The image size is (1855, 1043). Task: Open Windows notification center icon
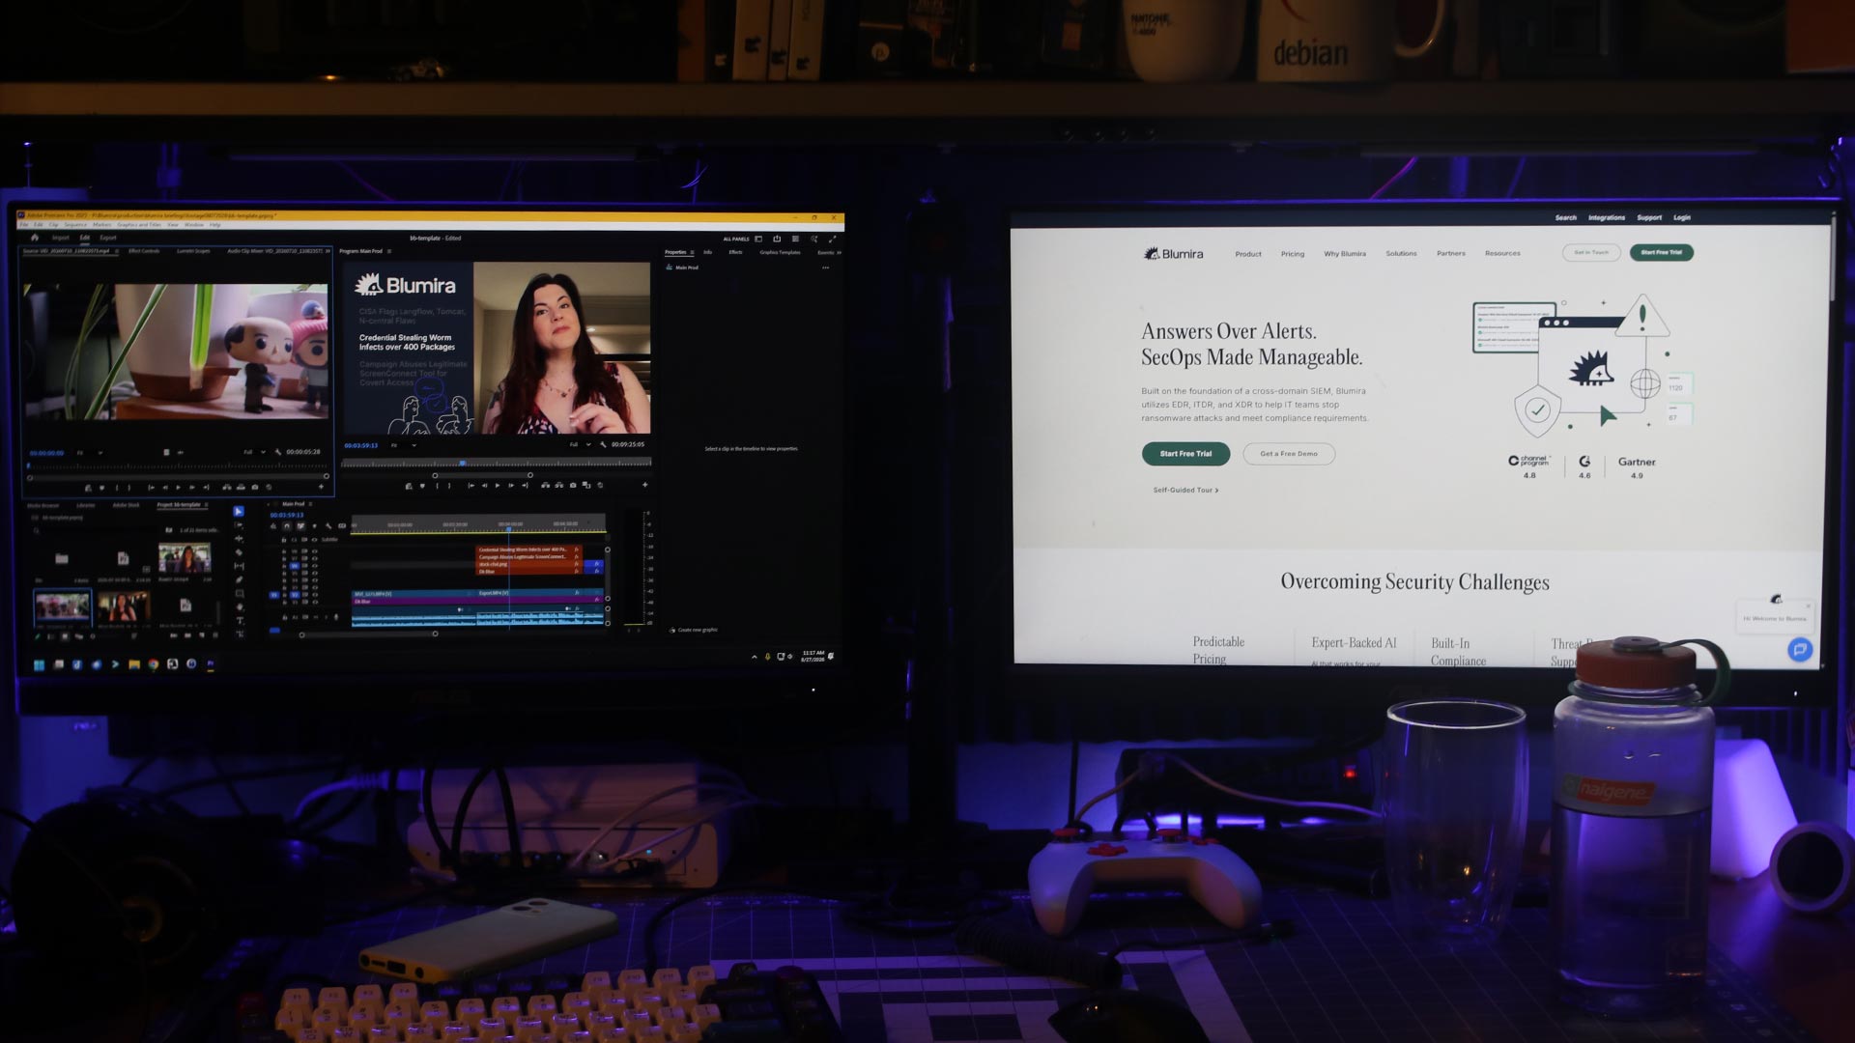click(x=831, y=656)
